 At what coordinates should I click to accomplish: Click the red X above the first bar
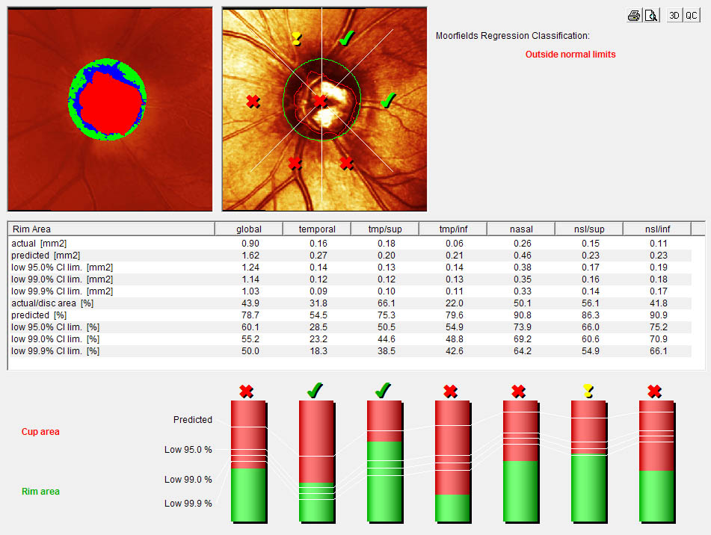pos(247,391)
